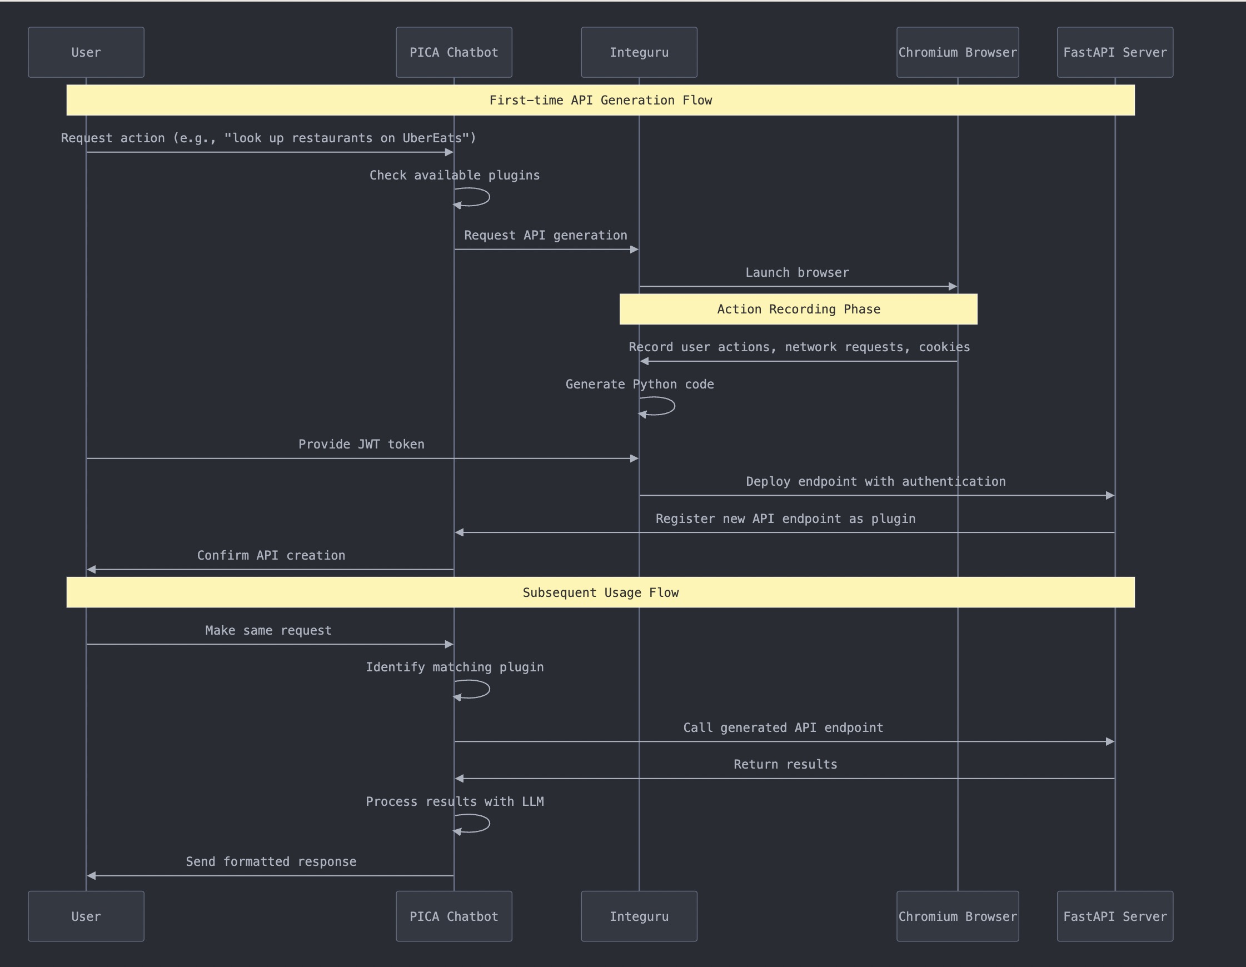Image resolution: width=1246 pixels, height=967 pixels.
Task: Click the top User participant box
Action: tap(86, 52)
